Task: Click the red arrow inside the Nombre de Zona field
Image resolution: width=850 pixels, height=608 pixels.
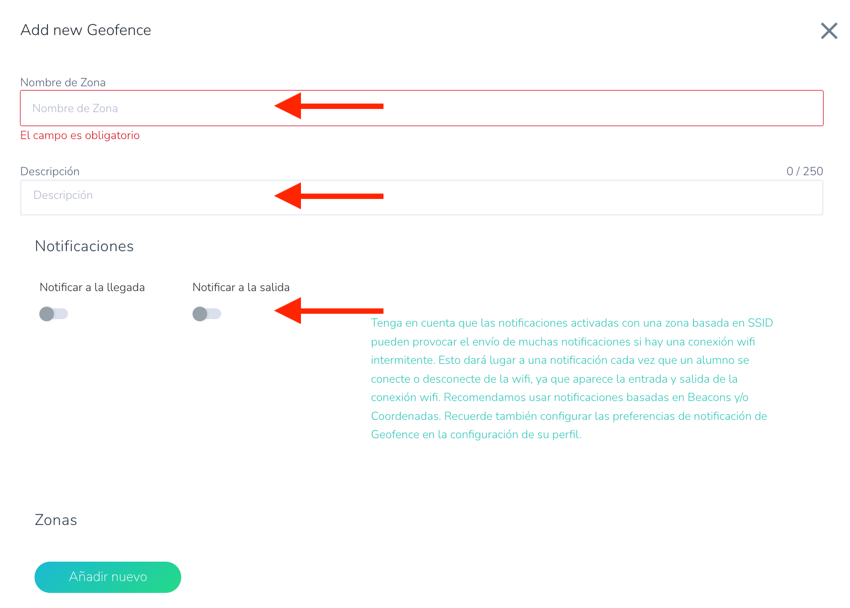Action: (x=328, y=106)
